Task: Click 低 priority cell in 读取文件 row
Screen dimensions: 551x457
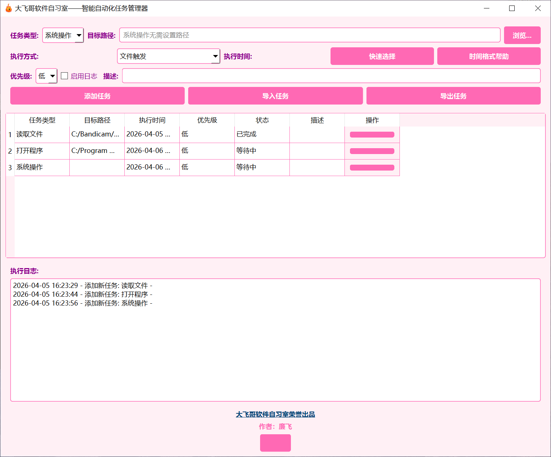Action: 207,135
